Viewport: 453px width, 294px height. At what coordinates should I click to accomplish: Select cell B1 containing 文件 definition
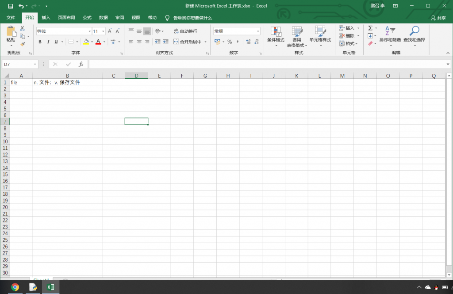(x=67, y=82)
